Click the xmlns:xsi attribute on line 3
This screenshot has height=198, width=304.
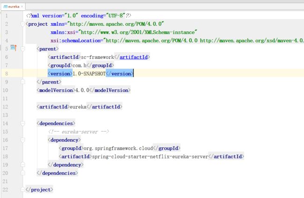(63, 32)
